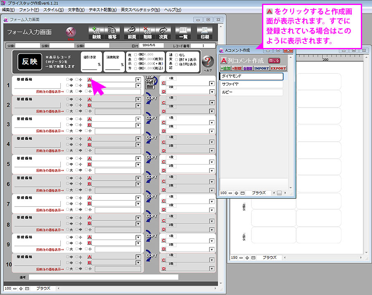The image size is (372, 295).
Task: Expand row 1 A comment dropdown
Action: click(138, 79)
